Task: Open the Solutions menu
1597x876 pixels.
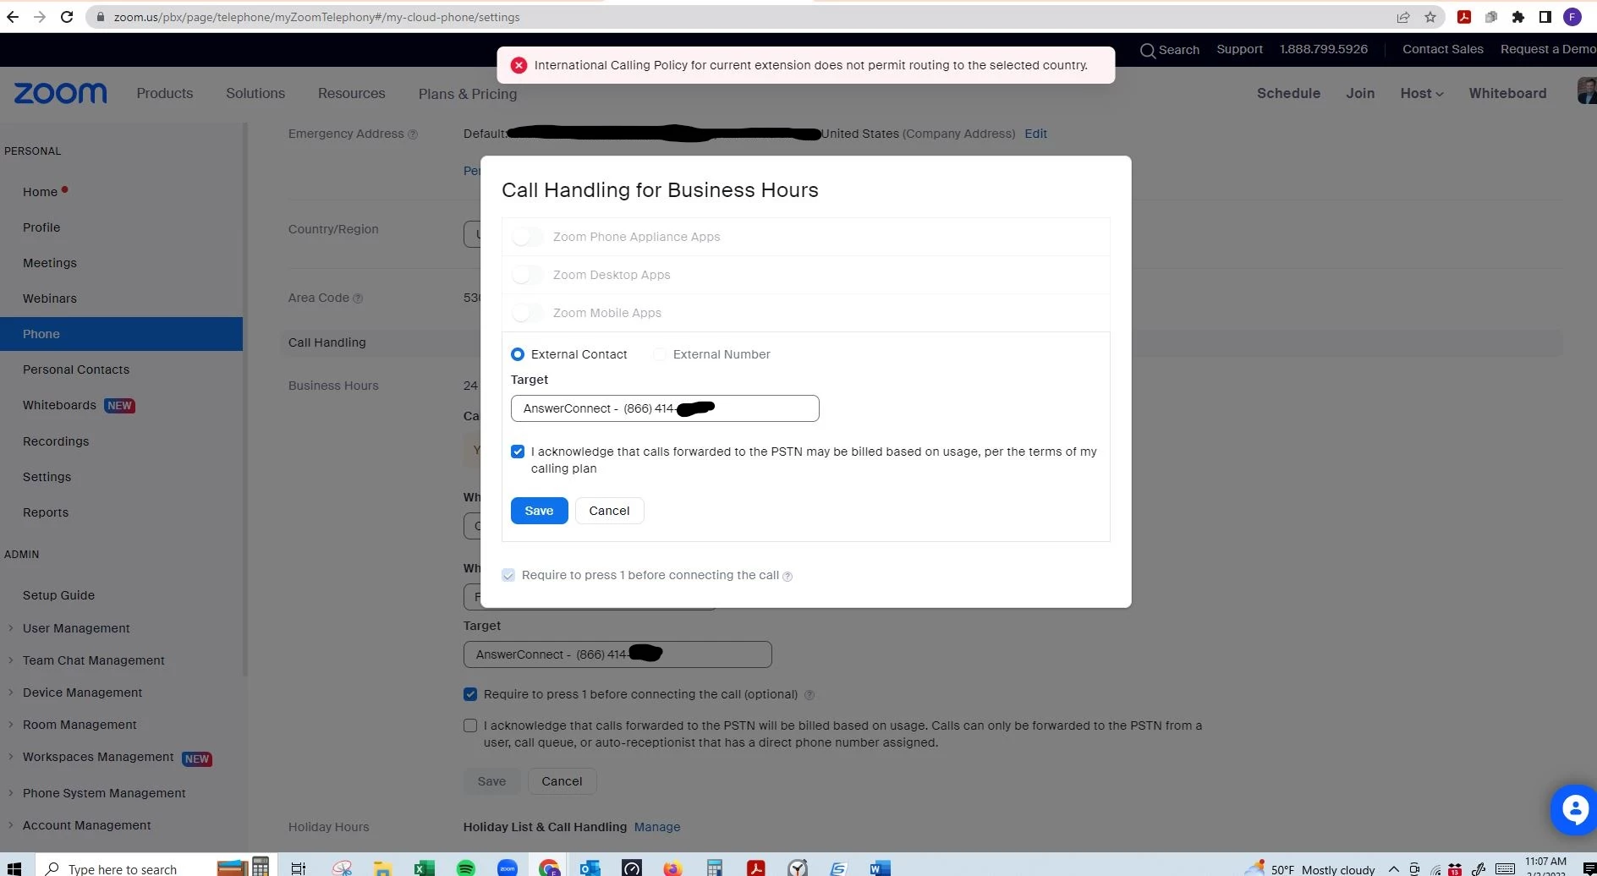Action: click(255, 93)
